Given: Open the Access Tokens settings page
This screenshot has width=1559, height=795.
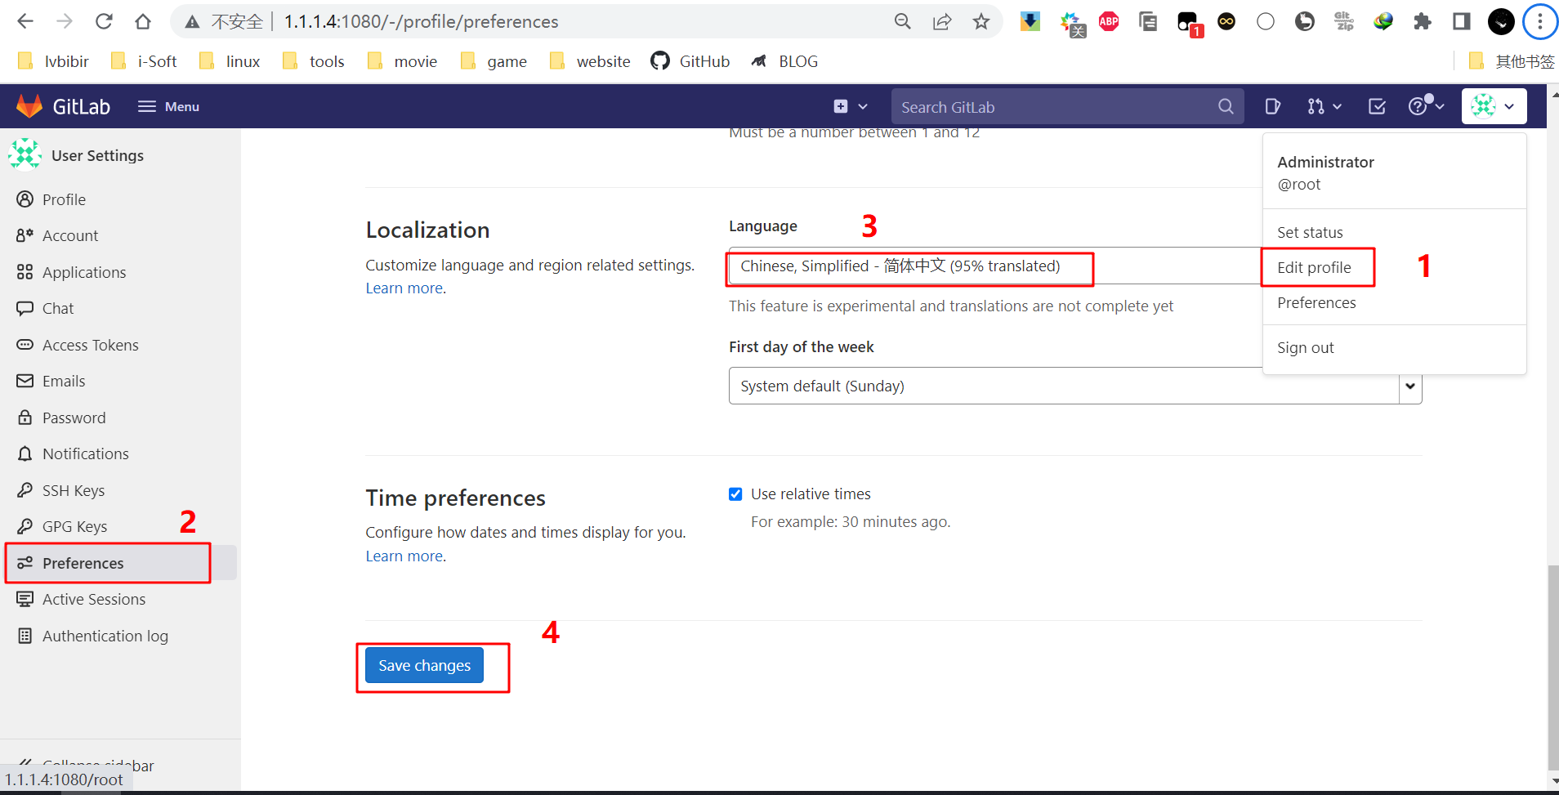Looking at the screenshot, I should [x=90, y=345].
